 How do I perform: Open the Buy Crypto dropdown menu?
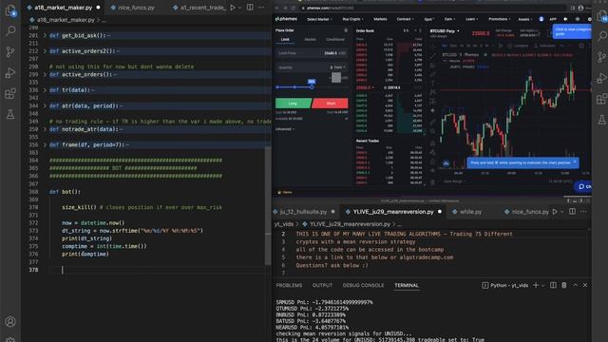click(x=352, y=19)
